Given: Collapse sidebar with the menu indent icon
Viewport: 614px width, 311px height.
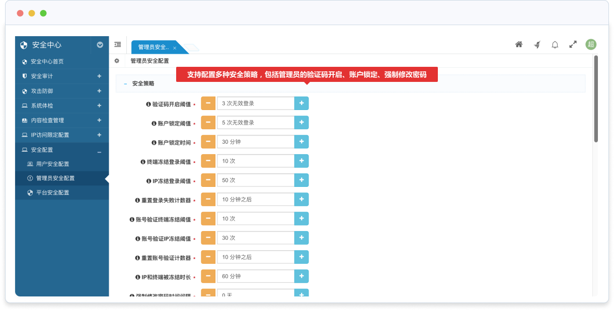Looking at the screenshot, I should (x=117, y=44).
